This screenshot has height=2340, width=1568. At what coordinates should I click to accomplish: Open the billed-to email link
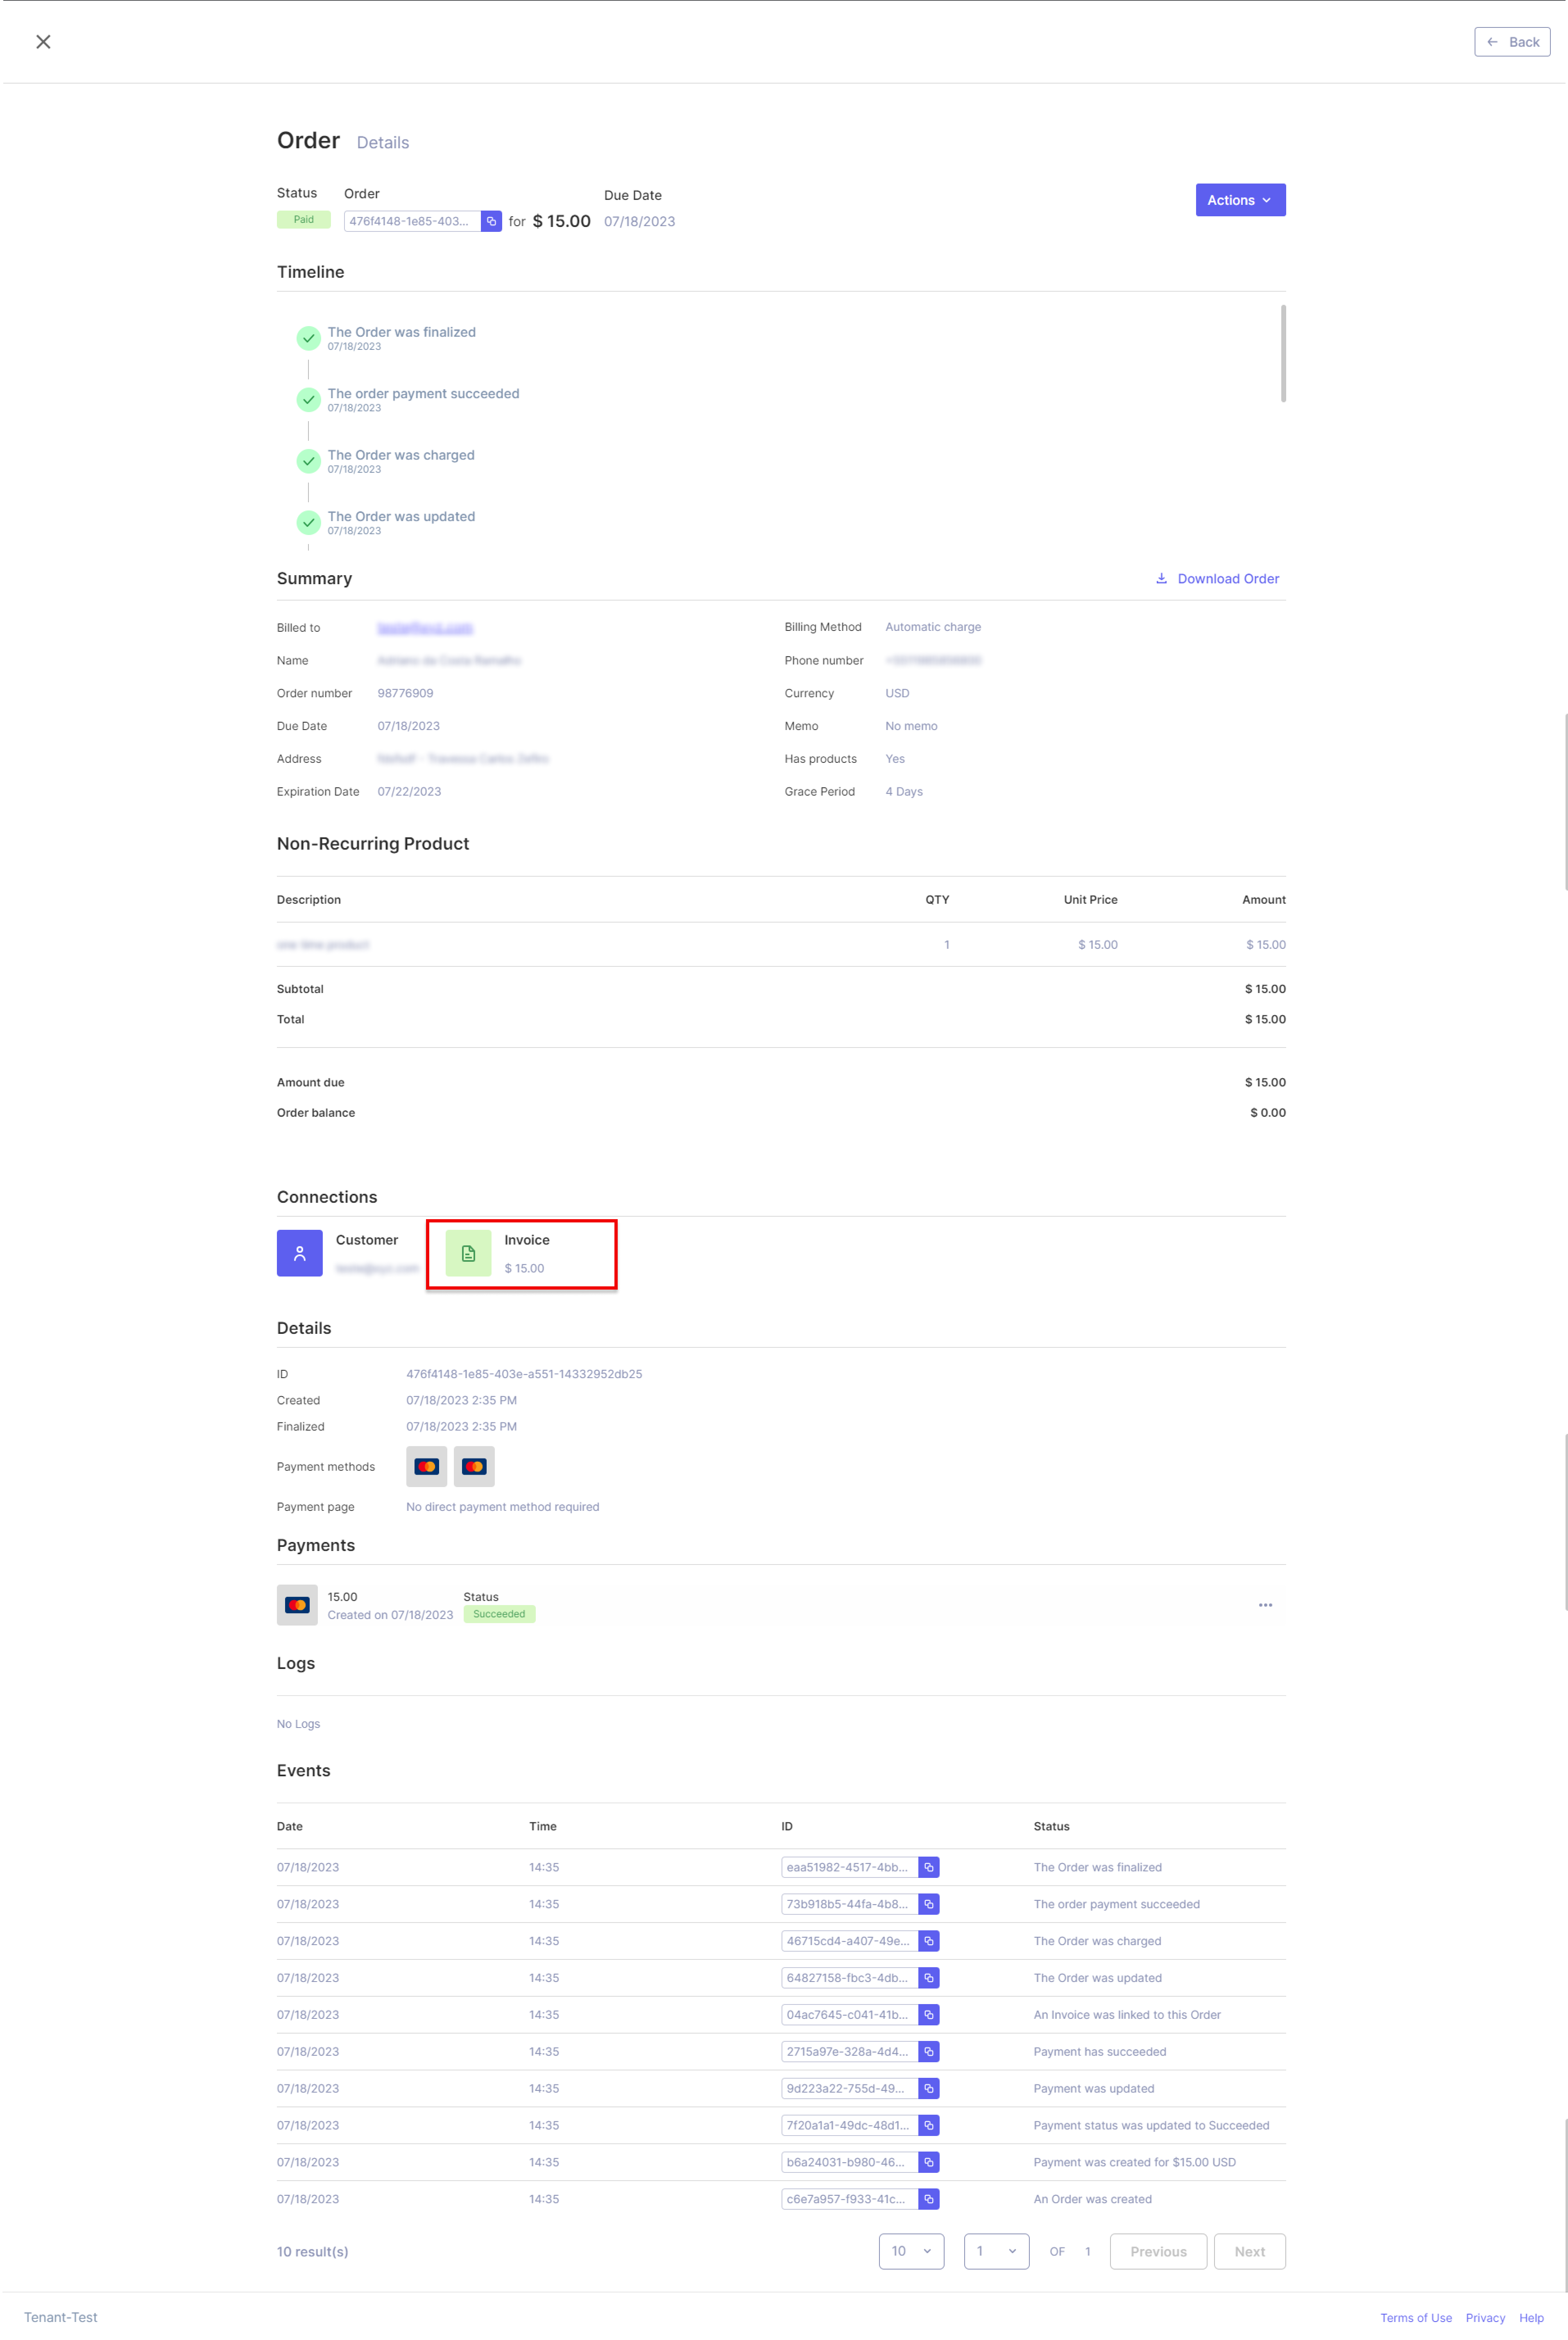click(425, 628)
